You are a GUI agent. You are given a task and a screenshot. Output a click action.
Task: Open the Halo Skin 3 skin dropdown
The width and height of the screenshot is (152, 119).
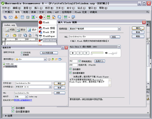click(x=119, y=47)
